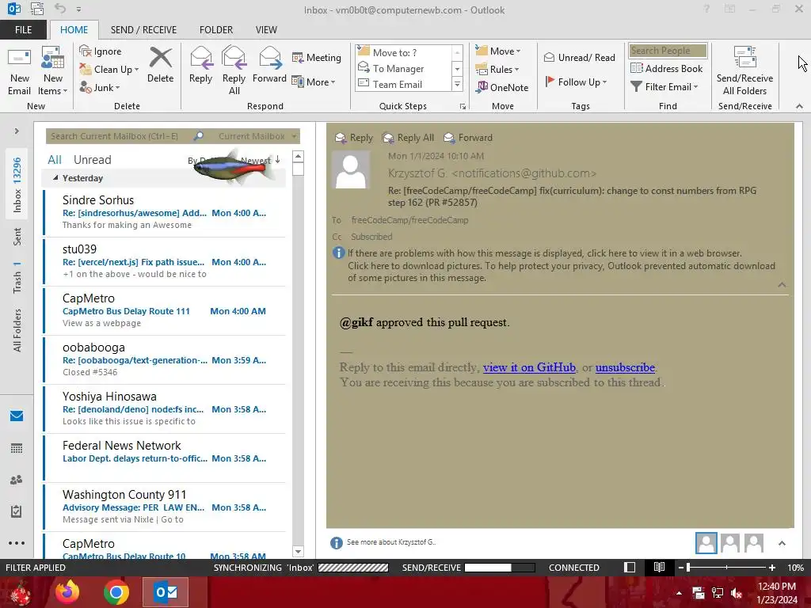Click the unsubscribe link
Screen dimensions: 811x608
(625, 367)
